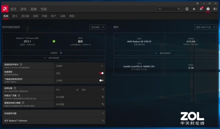Open the 首页 home menu
Screen dimensions: 220x129
pos(13,9)
